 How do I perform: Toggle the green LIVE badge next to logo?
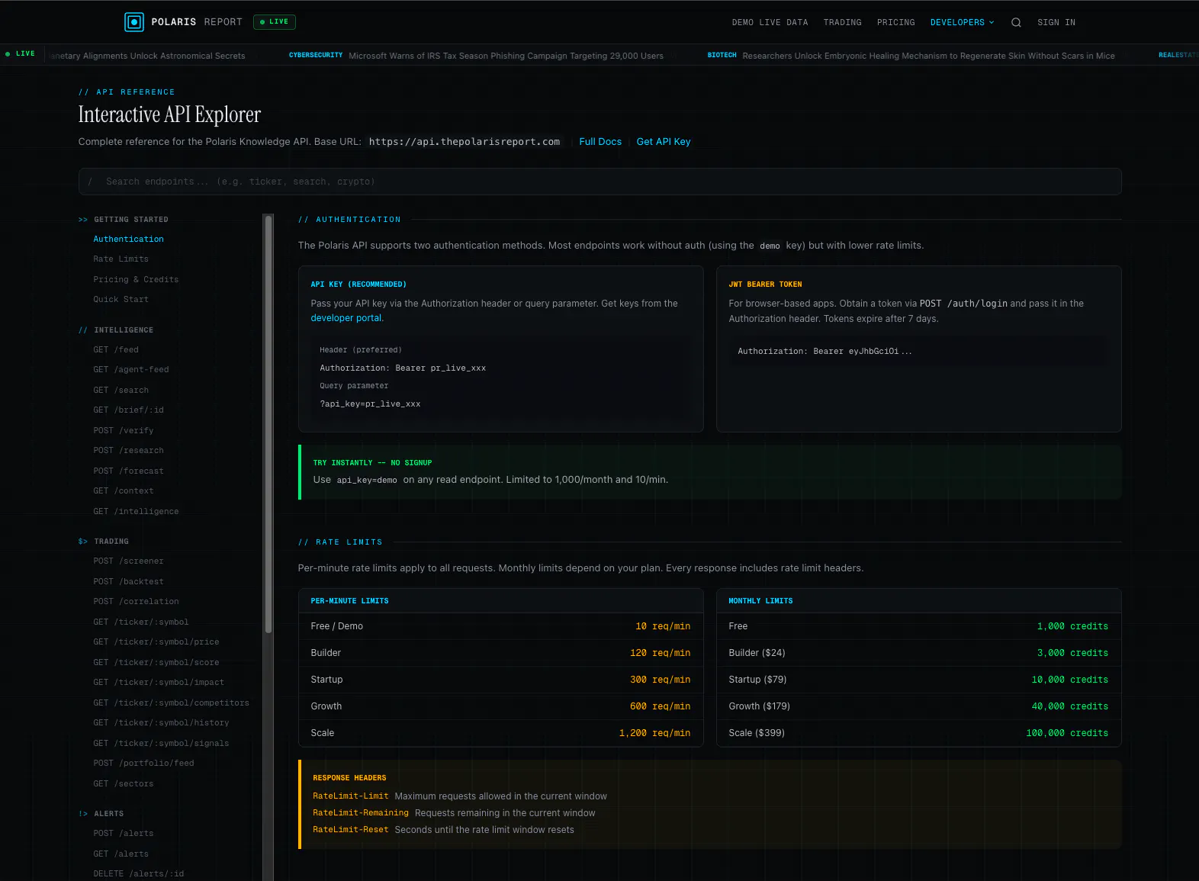click(x=275, y=22)
